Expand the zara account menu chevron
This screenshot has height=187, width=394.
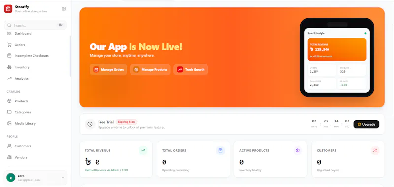63,178
